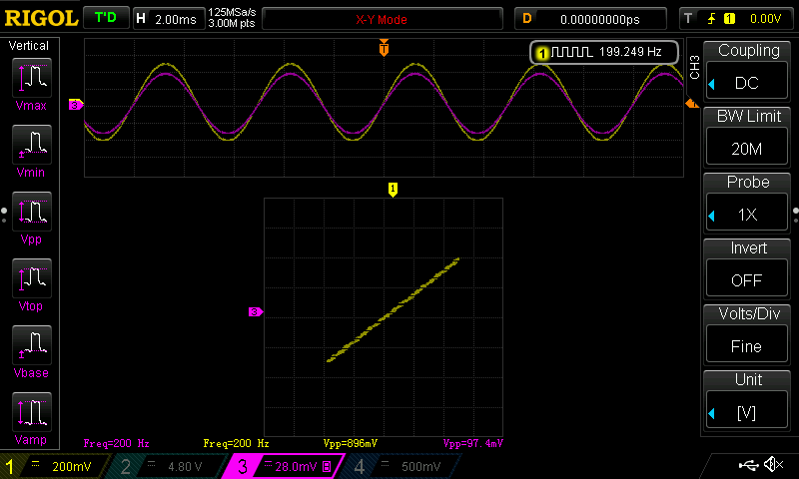Screen dimensions: 799x479
Task: Click the Lissajous trace in XY plot
Action: point(393,310)
